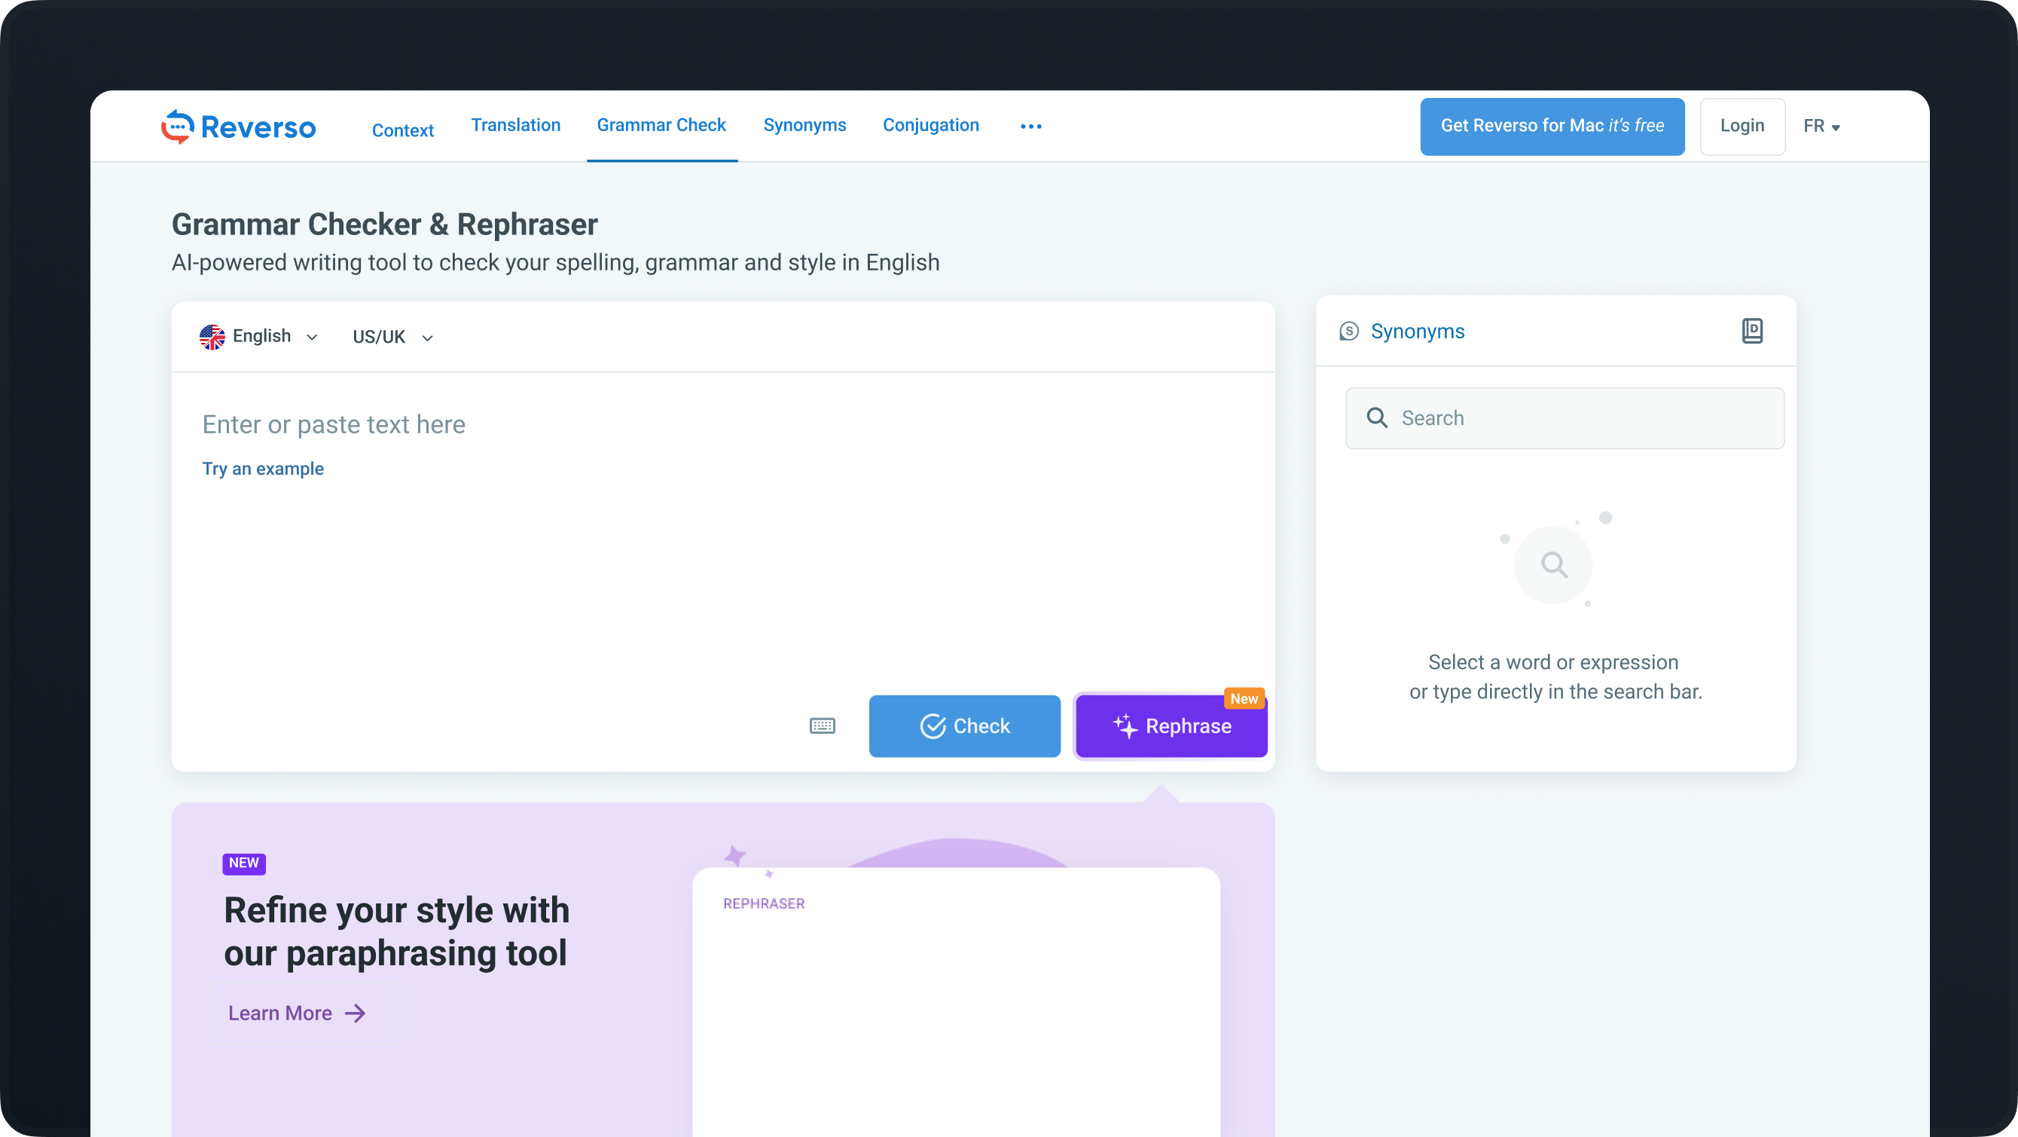2018x1137 pixels.
Task: Click the Reverso logo icon
Action: pyautogui.click(x=178, y=126)
